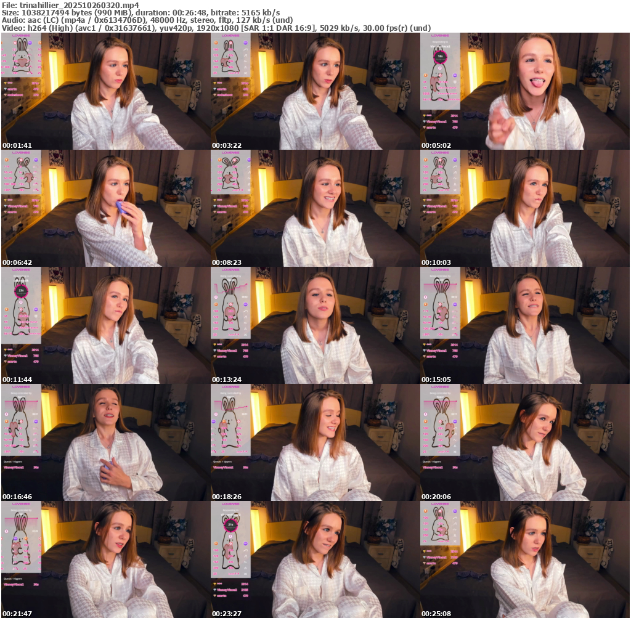Click the Video codec info line
Viewport: 631px width, 618px height.
[216, 28]
